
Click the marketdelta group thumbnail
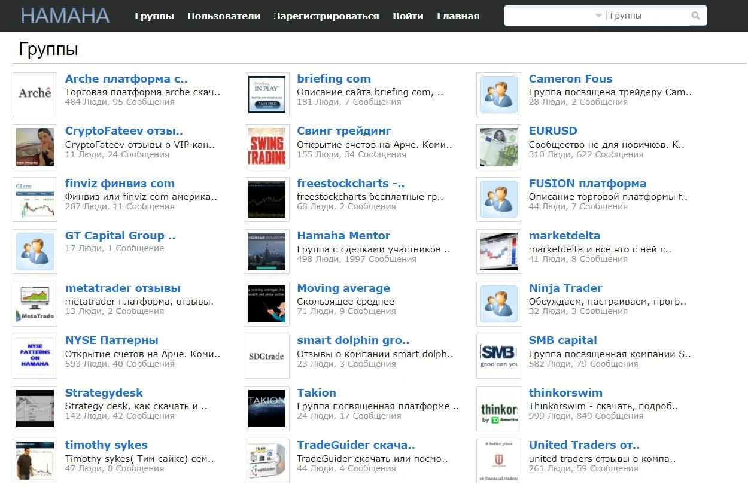498,251
